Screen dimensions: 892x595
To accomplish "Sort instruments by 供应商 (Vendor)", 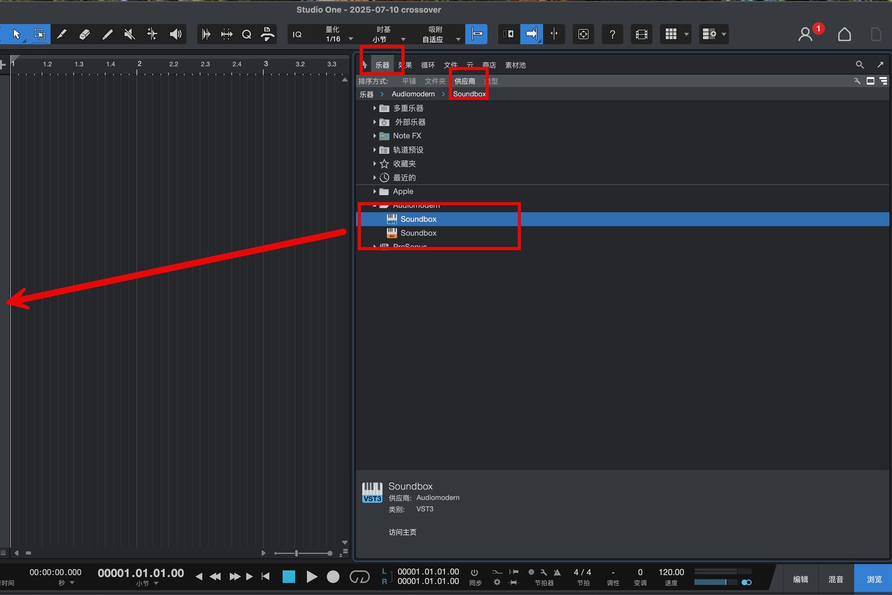I will 465,81.
